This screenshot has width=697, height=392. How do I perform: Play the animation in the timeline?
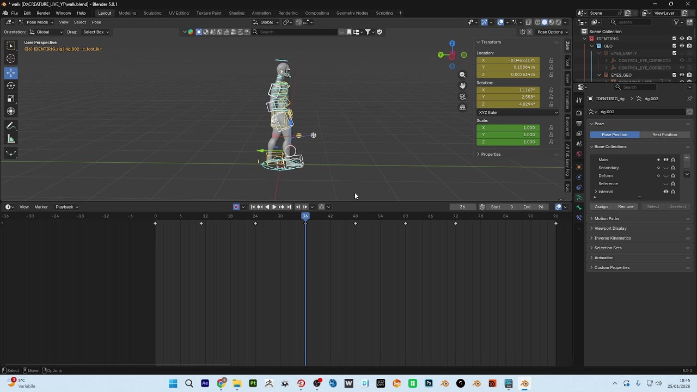click(x=274, y=207)
